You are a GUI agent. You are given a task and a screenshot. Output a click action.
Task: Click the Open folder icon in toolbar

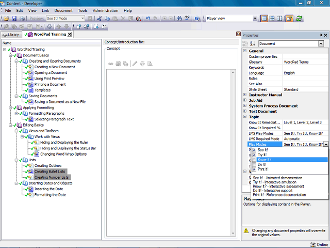coord(6,19)
